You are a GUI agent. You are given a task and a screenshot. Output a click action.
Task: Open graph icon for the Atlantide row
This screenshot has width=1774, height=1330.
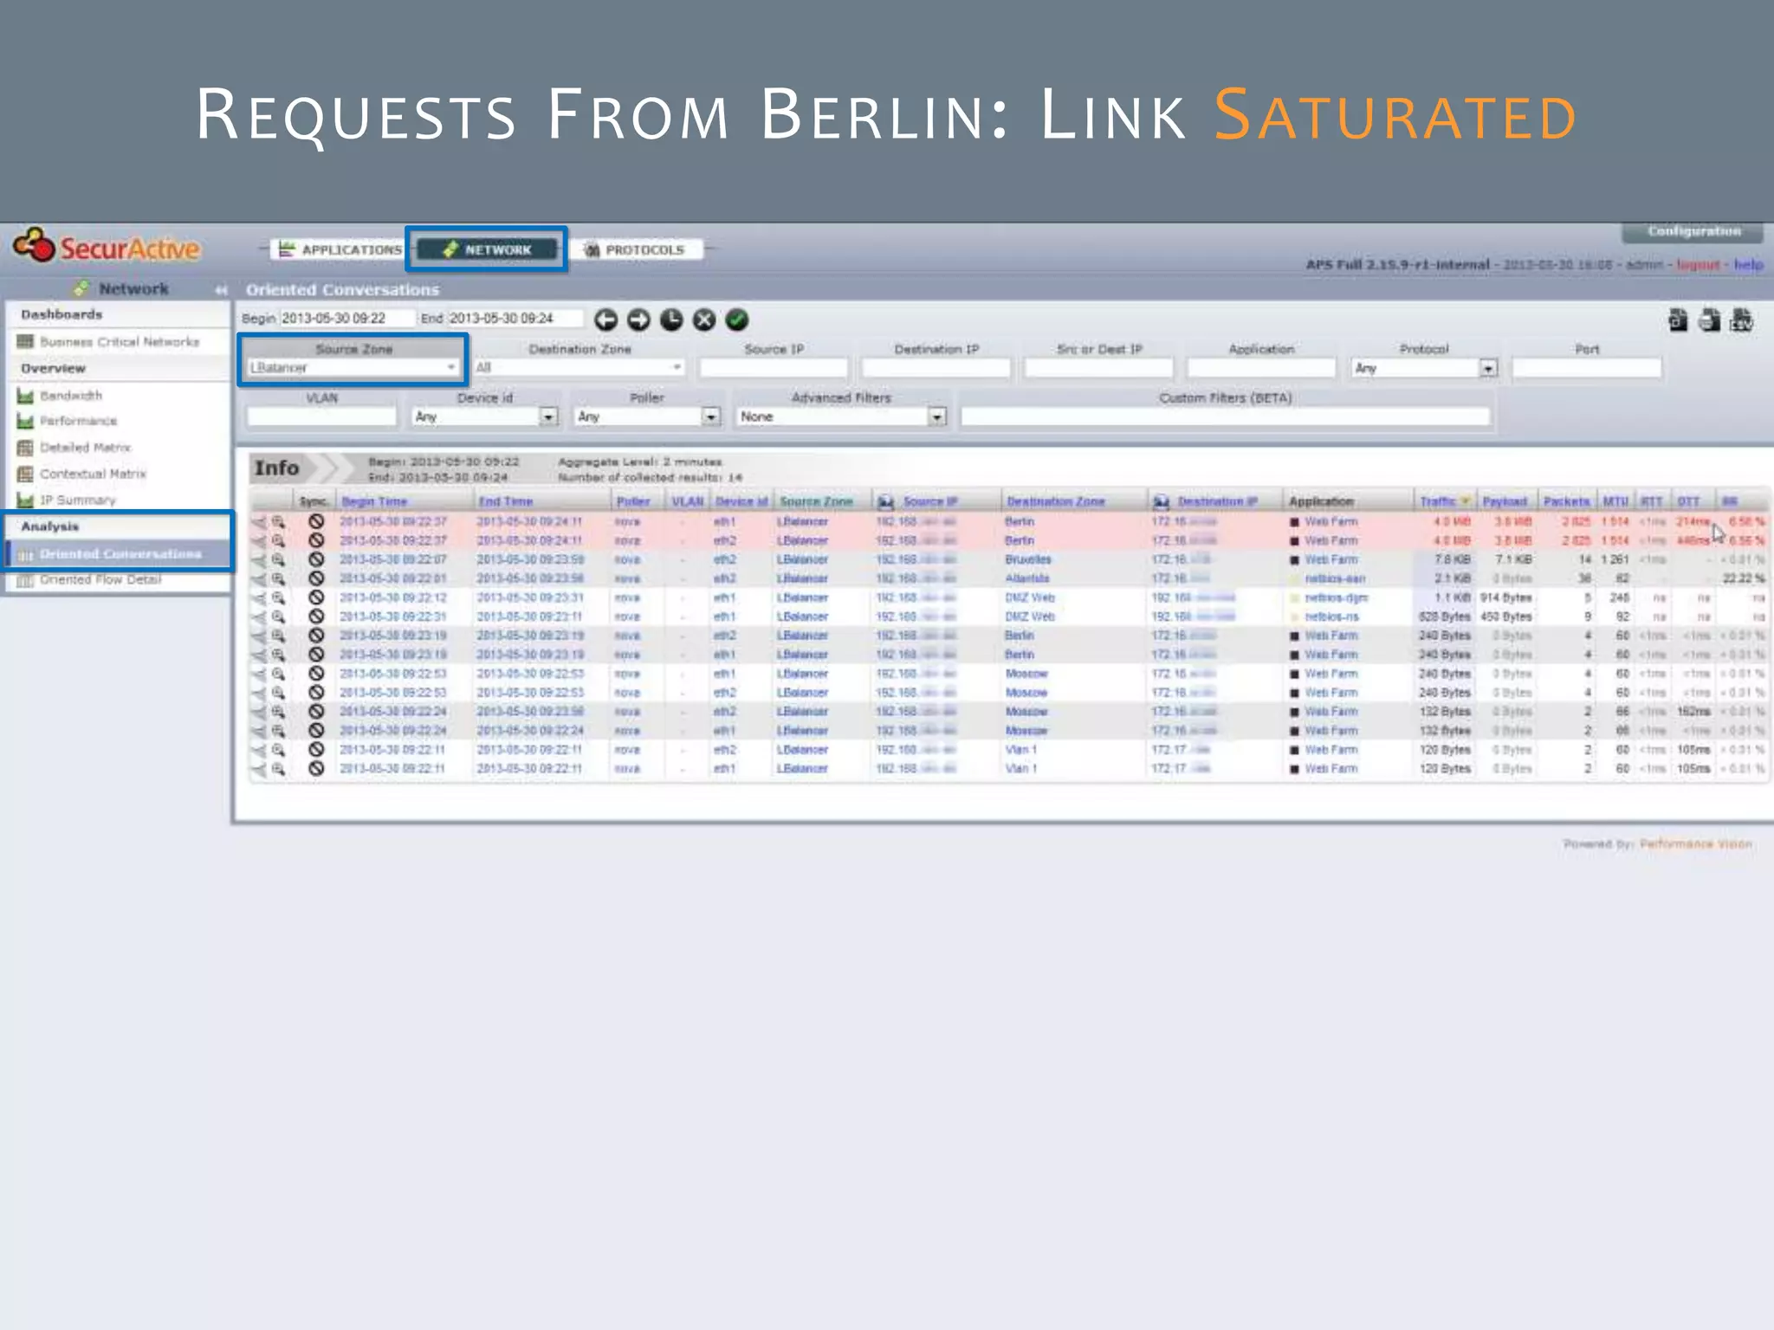(259, 578)
